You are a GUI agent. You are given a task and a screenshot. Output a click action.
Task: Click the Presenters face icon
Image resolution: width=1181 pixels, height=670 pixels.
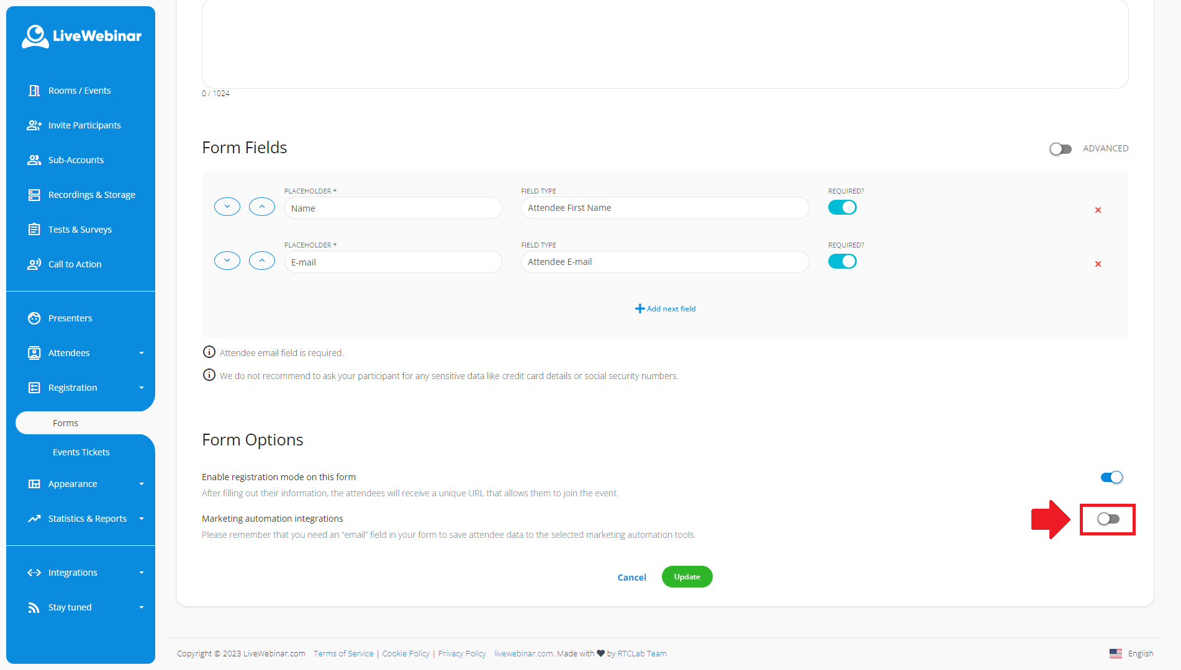(x=34, y=318)
